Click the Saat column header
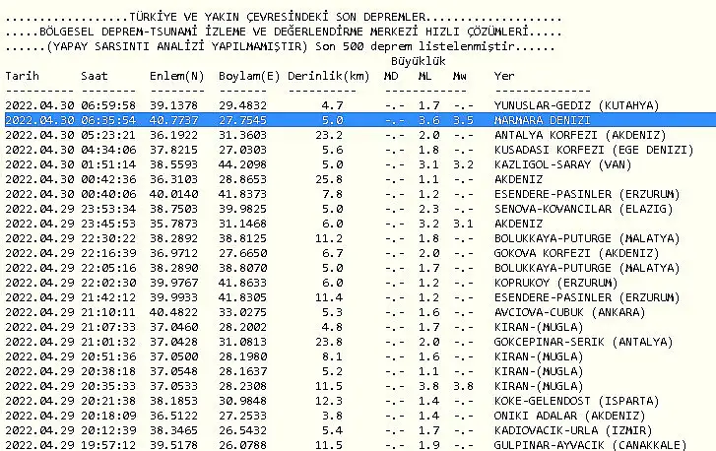716x451 pixels. click(x=95, y=76)
